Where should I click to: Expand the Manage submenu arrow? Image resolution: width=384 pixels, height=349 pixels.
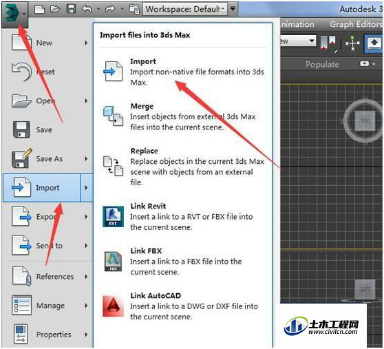tap(86, 306)
